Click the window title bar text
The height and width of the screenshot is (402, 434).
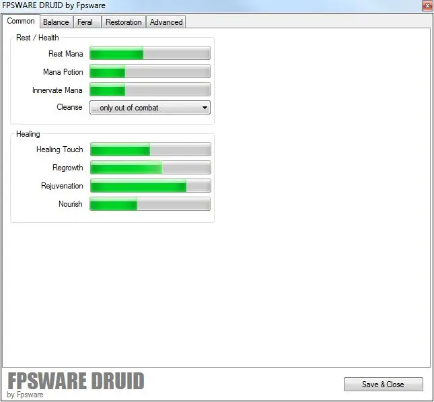coord(54,5)
